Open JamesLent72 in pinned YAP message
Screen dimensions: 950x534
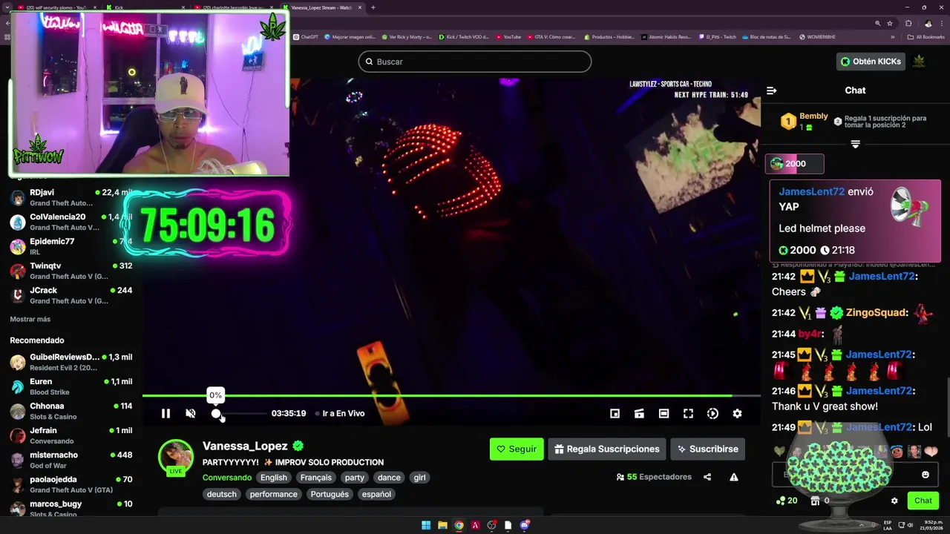tap(811, 191)
